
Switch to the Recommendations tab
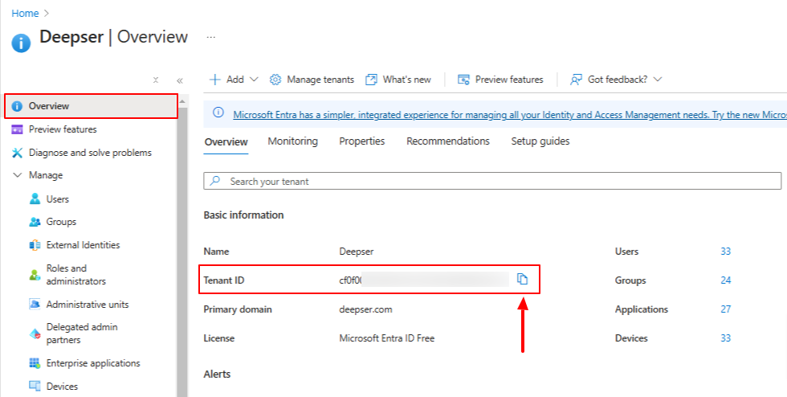(448, 141)
